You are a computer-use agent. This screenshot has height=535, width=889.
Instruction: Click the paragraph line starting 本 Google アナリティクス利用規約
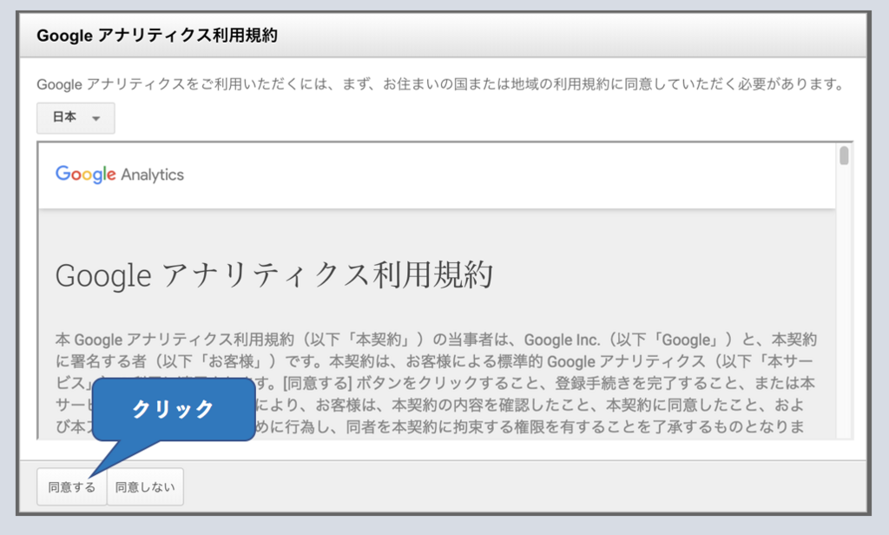(x=436, y=340)
